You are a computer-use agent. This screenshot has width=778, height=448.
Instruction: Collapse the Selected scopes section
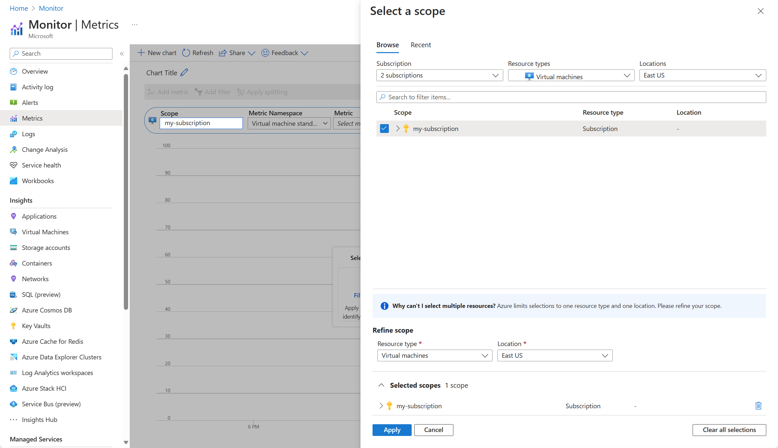pos(381,385)
